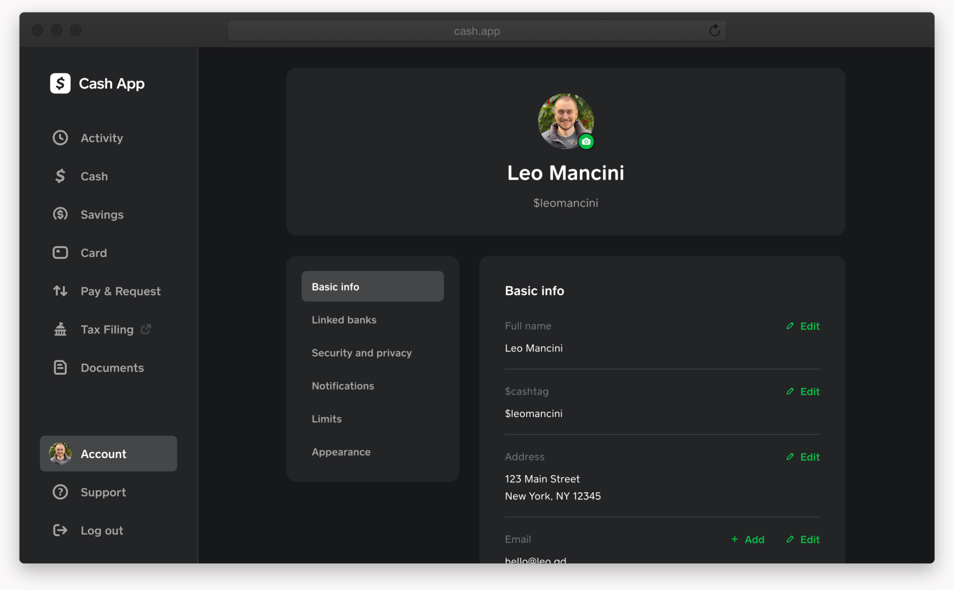Screen dimensions: 954x590
Task: Switch to Security and privacy settings
Action: [x=361, y=353]
